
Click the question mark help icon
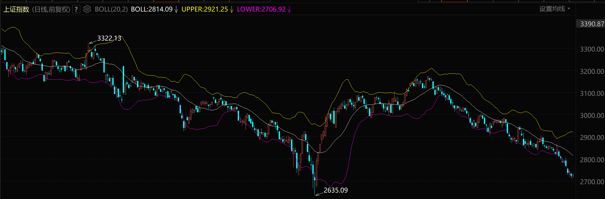point(76,9)
